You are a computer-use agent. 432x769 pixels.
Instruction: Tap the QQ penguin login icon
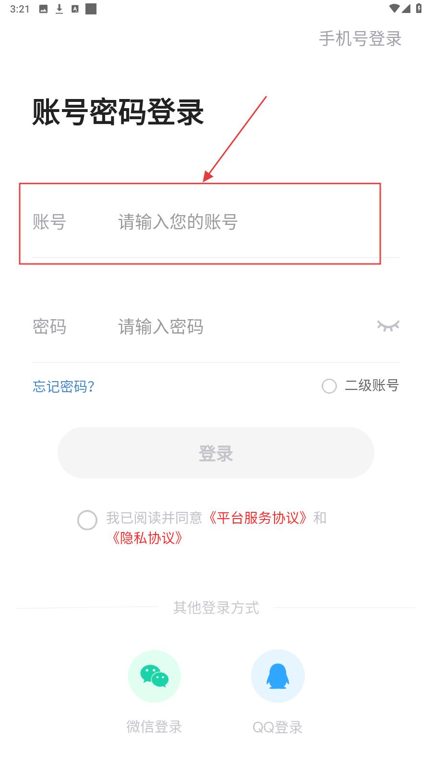pyautogui.click(x=277, y=676)
